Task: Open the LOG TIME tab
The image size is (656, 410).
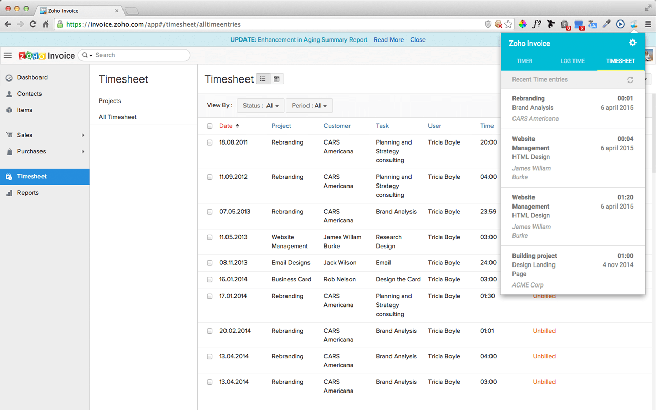Action: click(x=572, y=60)
